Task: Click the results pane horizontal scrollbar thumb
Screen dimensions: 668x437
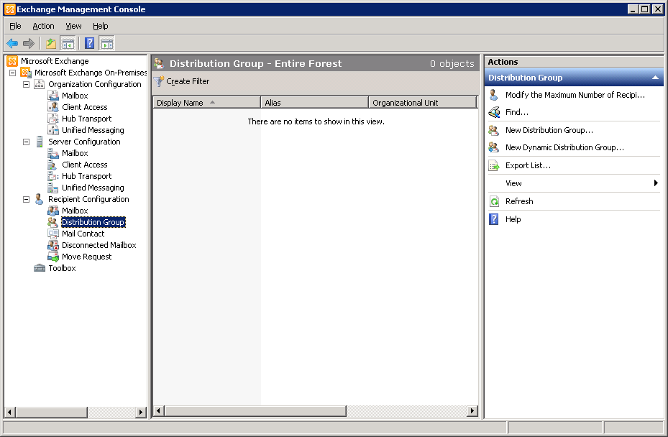Action: point(255,411)
